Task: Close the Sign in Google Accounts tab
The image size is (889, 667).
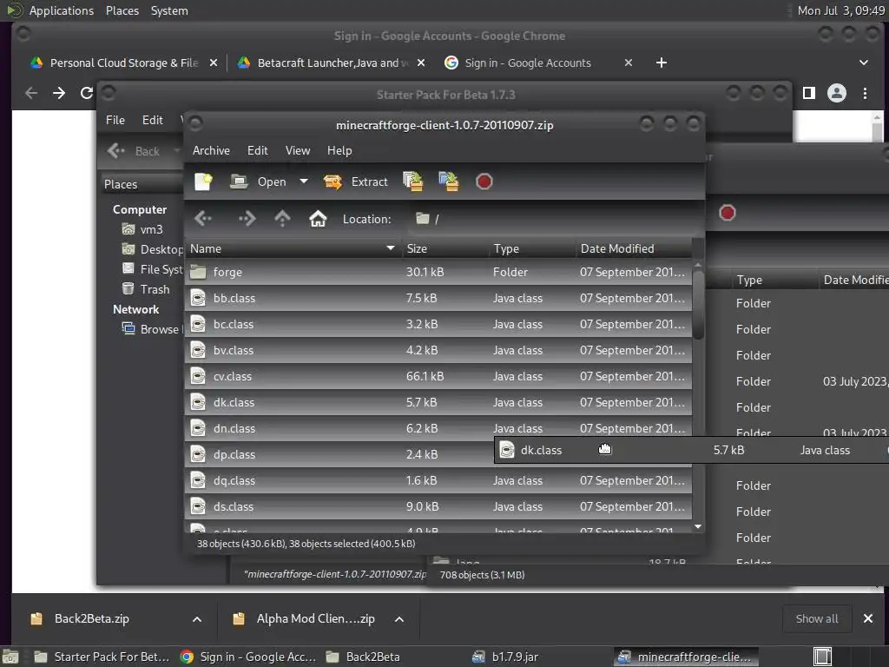Action: tap(629, 63)
